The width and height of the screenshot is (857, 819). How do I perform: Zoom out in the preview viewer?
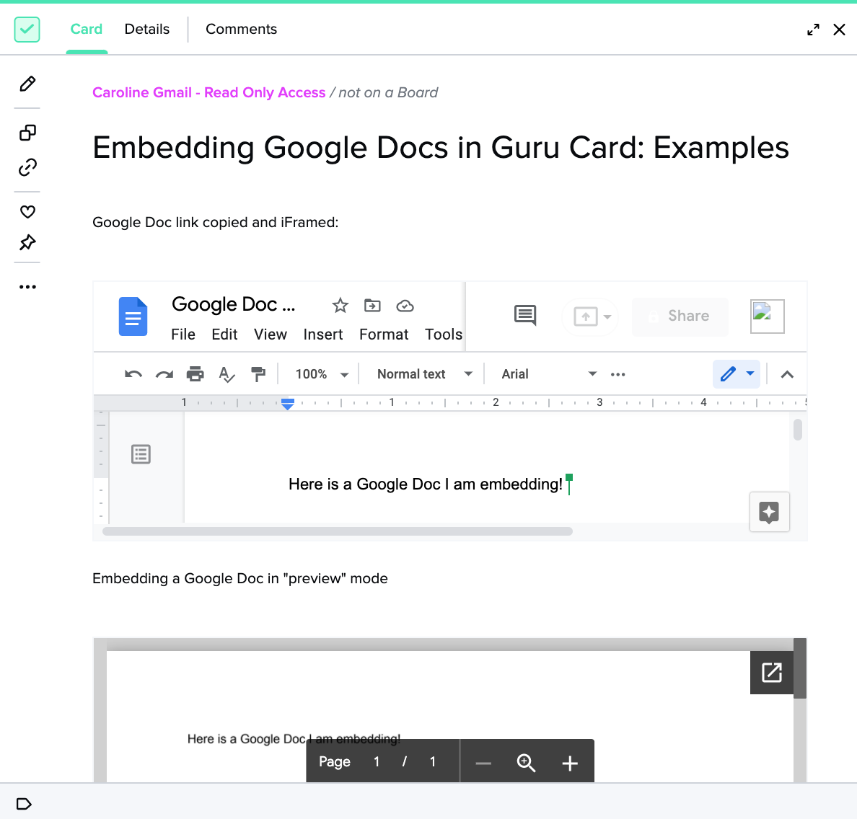pos(483,763)
